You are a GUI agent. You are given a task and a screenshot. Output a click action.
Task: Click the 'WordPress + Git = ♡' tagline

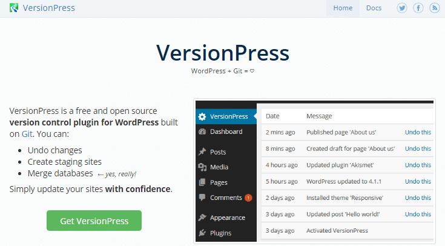coord(223,71)
